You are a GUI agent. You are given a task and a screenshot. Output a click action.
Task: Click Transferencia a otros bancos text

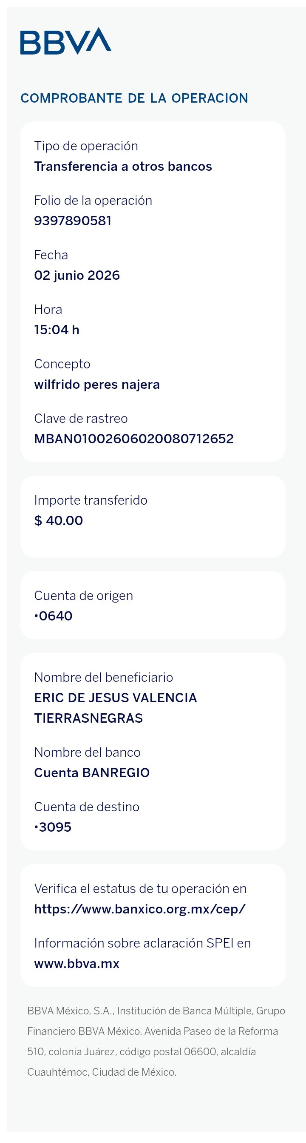click(x=123, y=167)
